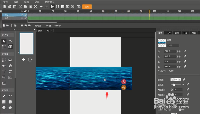Image resolution: width=200 pixels, height=114 pixels.
Task: Collapse the 选择 tools section
Action: tap(2, 35)
